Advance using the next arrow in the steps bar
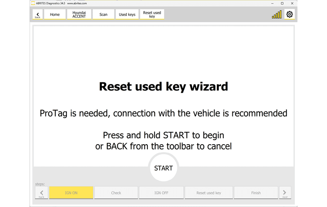The width and height of the screenshot is (327, 207). pyautogui.click(x=285, y=193)
